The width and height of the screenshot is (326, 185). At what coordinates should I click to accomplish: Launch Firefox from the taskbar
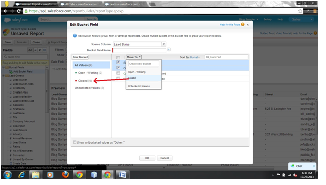(x=65, y=175)
